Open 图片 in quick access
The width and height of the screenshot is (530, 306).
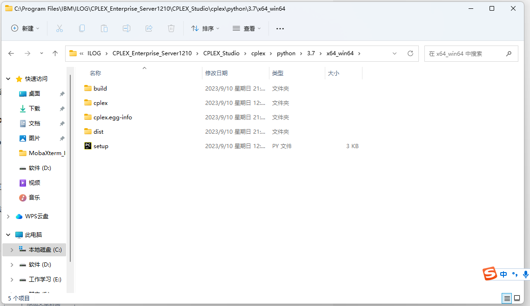34,138
